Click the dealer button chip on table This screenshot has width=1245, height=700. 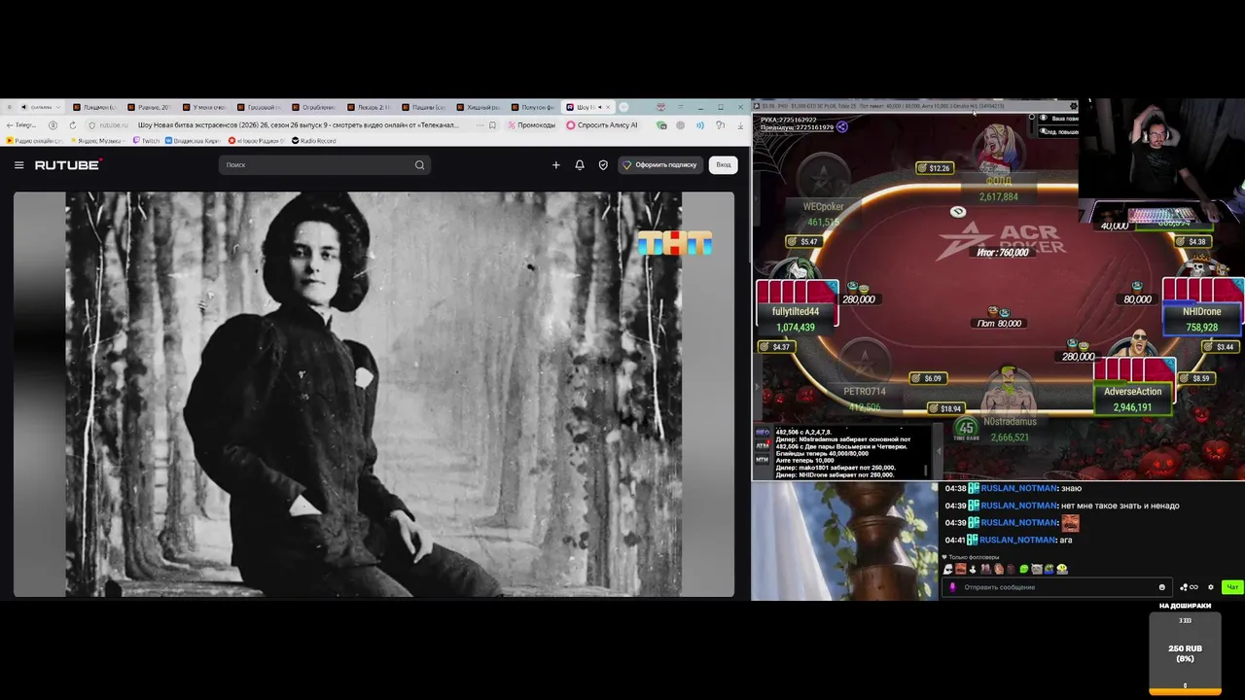958,212
